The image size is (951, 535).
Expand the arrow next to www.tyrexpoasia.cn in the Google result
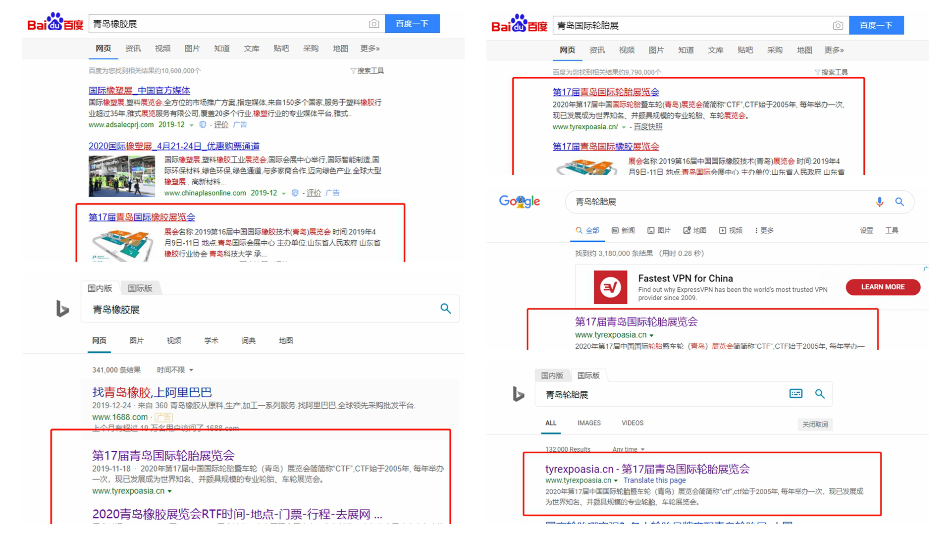[651, 335]
